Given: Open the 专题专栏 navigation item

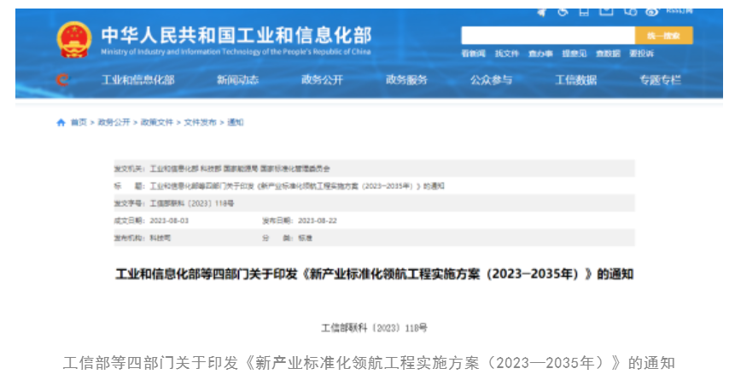Looking at the screenshot, I should [660, 80].
